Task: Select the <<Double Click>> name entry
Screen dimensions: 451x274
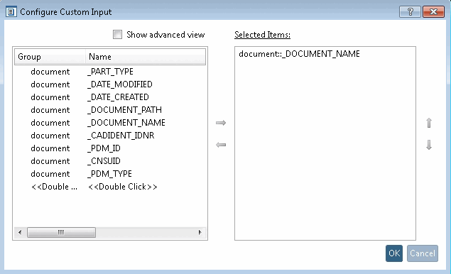Action: pyautogui.click(x=123, y=187)
